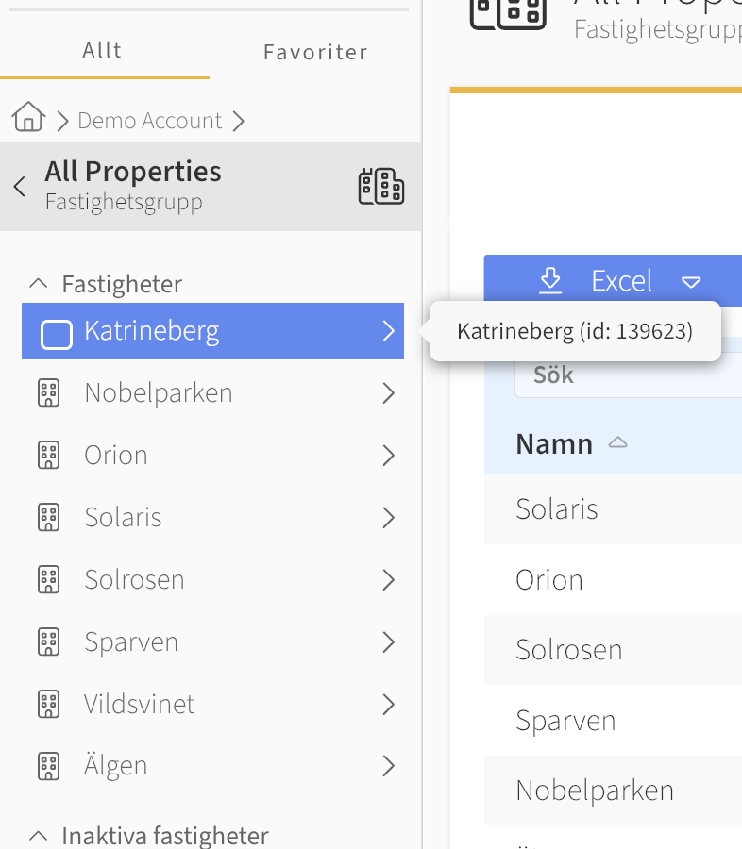
Task: Click the building icon beside Vildsvinet
Action: (49, 705)
